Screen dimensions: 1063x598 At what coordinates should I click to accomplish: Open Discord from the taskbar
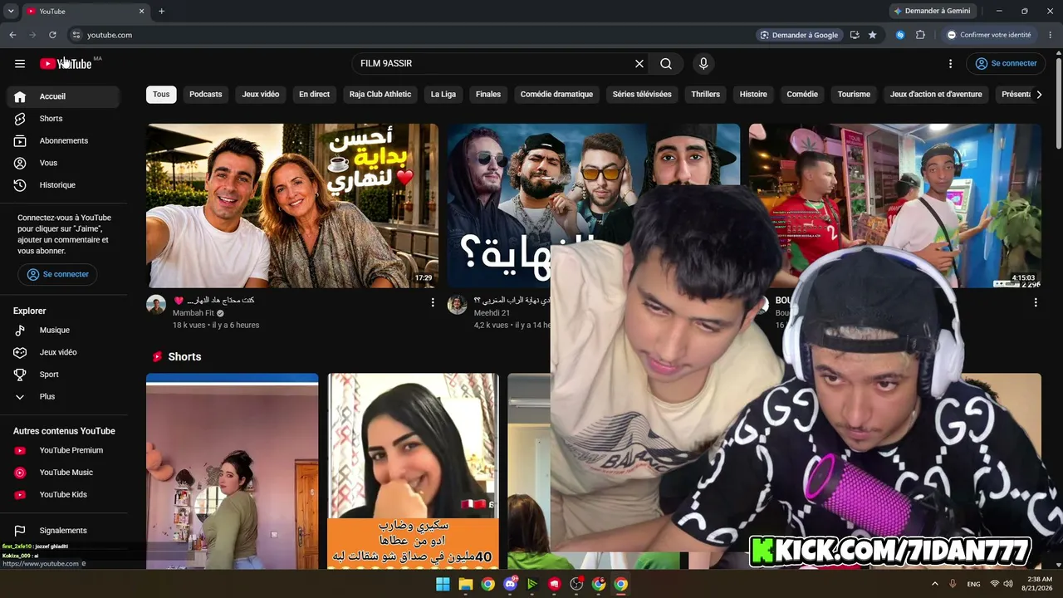click(510, 584)
